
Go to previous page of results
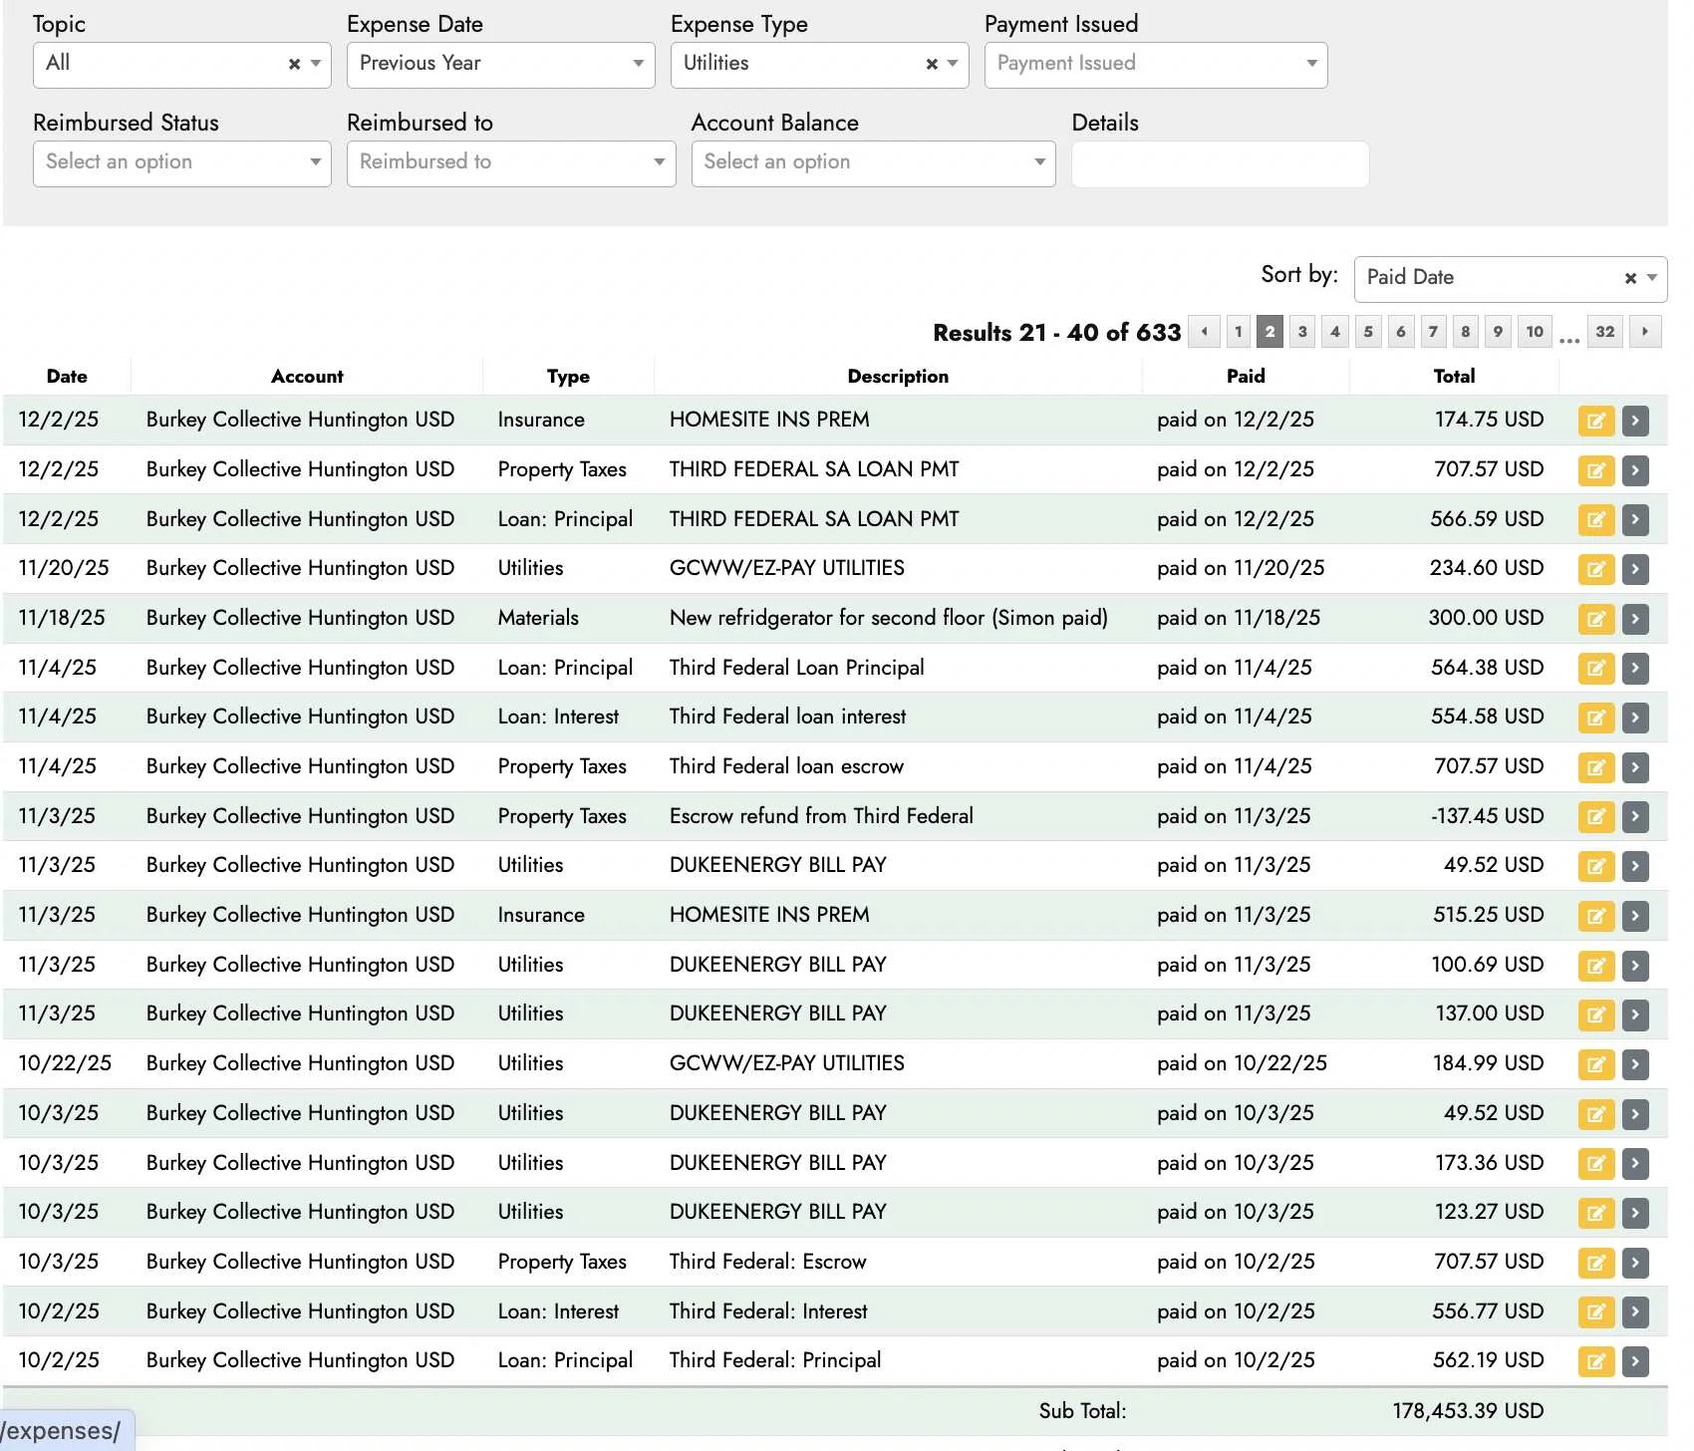1205,332
